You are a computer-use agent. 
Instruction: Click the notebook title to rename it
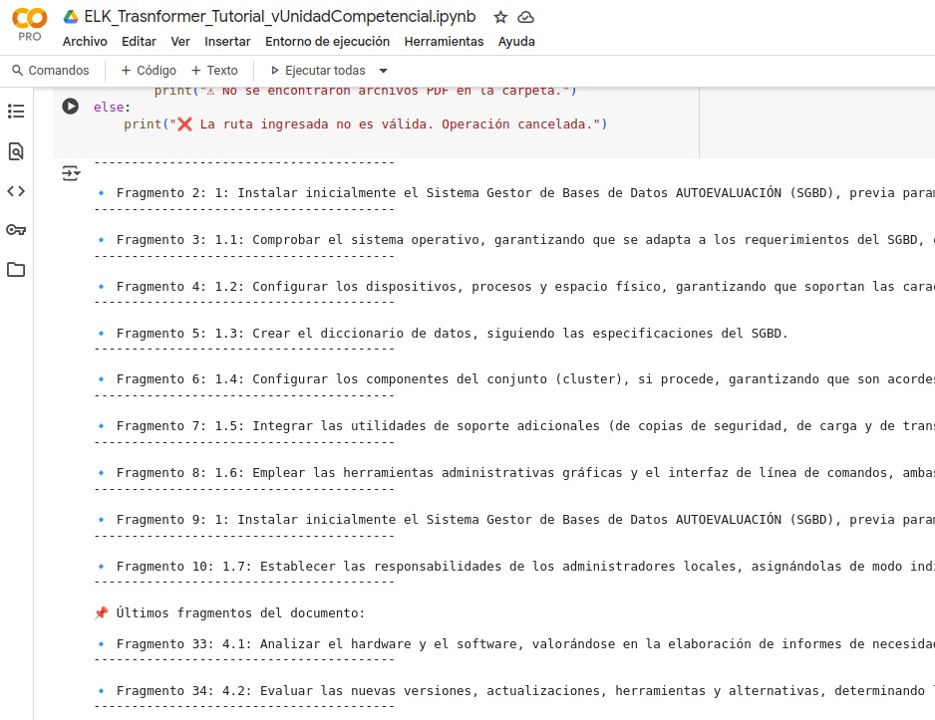pos(279,18)
